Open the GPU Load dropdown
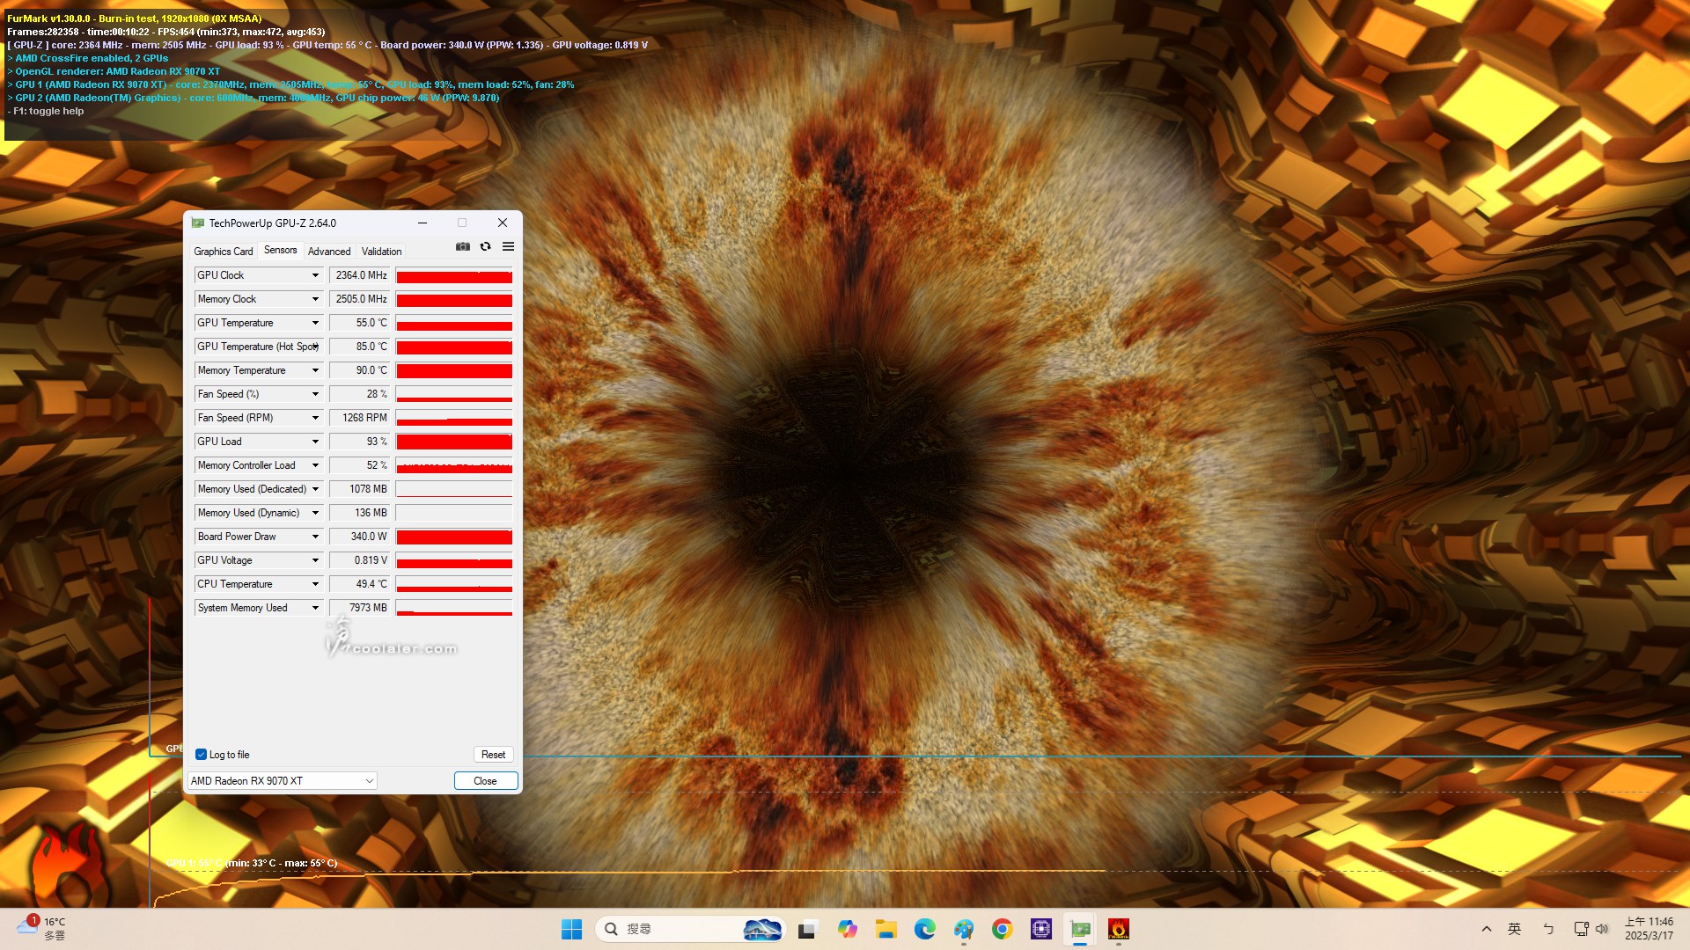The width and height of the screenshot is (1690, 950). 315,442
